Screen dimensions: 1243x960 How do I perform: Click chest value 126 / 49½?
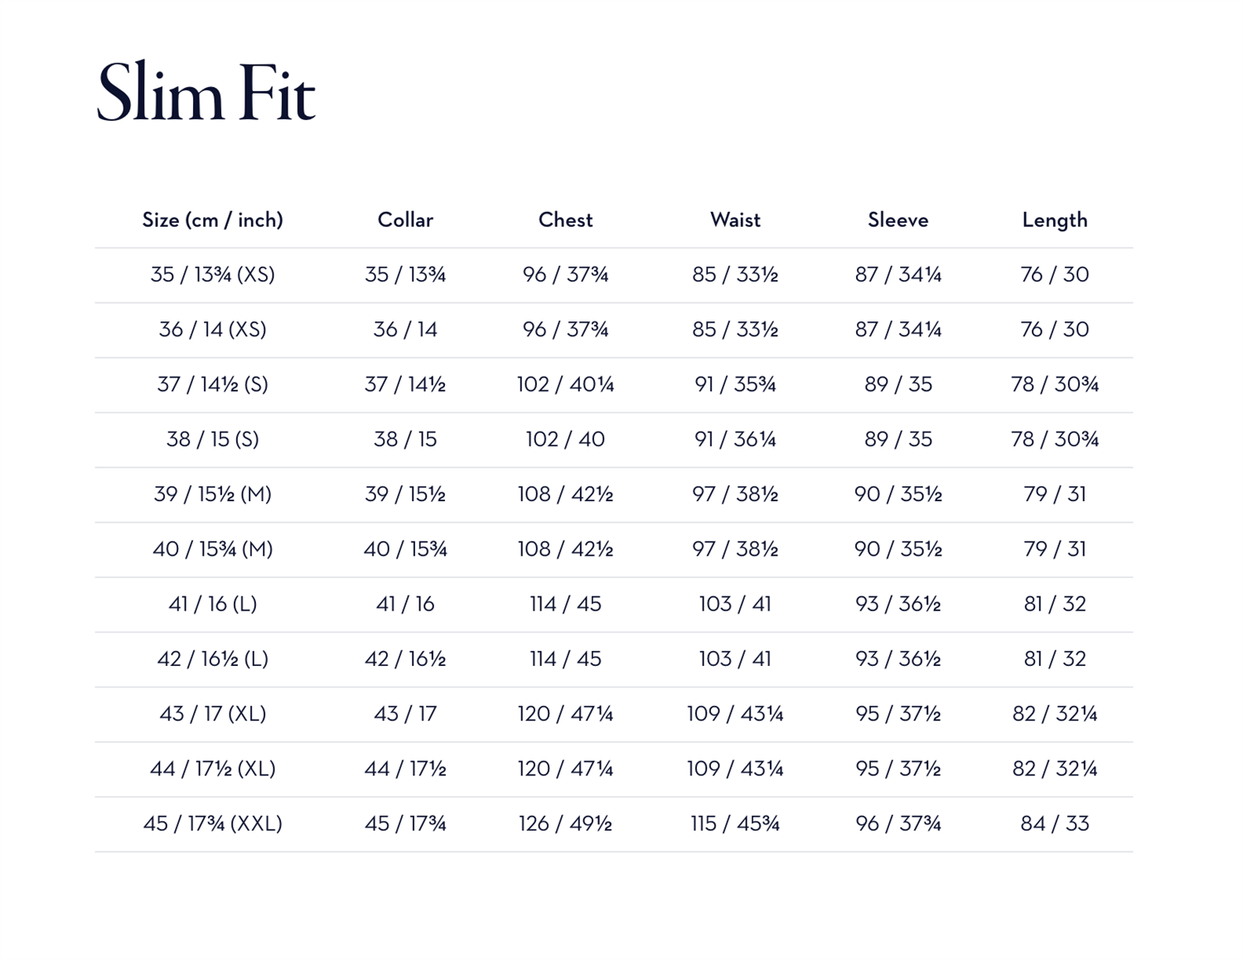coord(565,823)
